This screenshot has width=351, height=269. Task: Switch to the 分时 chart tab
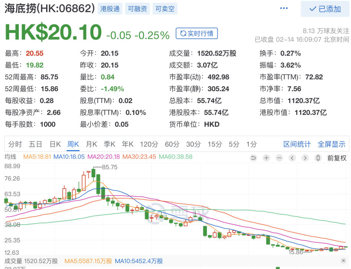coord(15,144)
